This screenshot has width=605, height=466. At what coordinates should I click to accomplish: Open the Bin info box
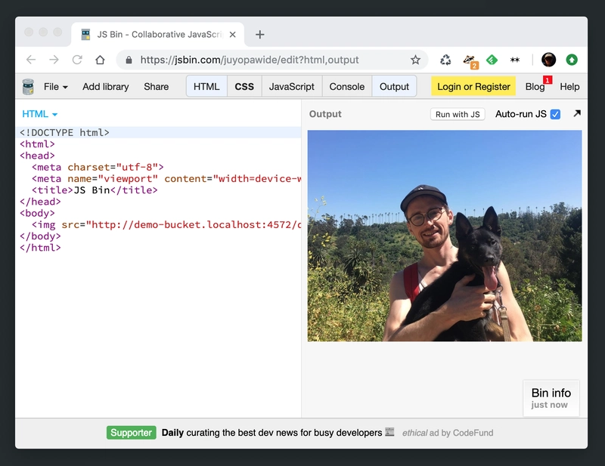551,398
